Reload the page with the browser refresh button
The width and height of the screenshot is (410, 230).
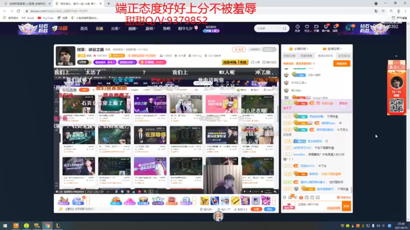18,11
